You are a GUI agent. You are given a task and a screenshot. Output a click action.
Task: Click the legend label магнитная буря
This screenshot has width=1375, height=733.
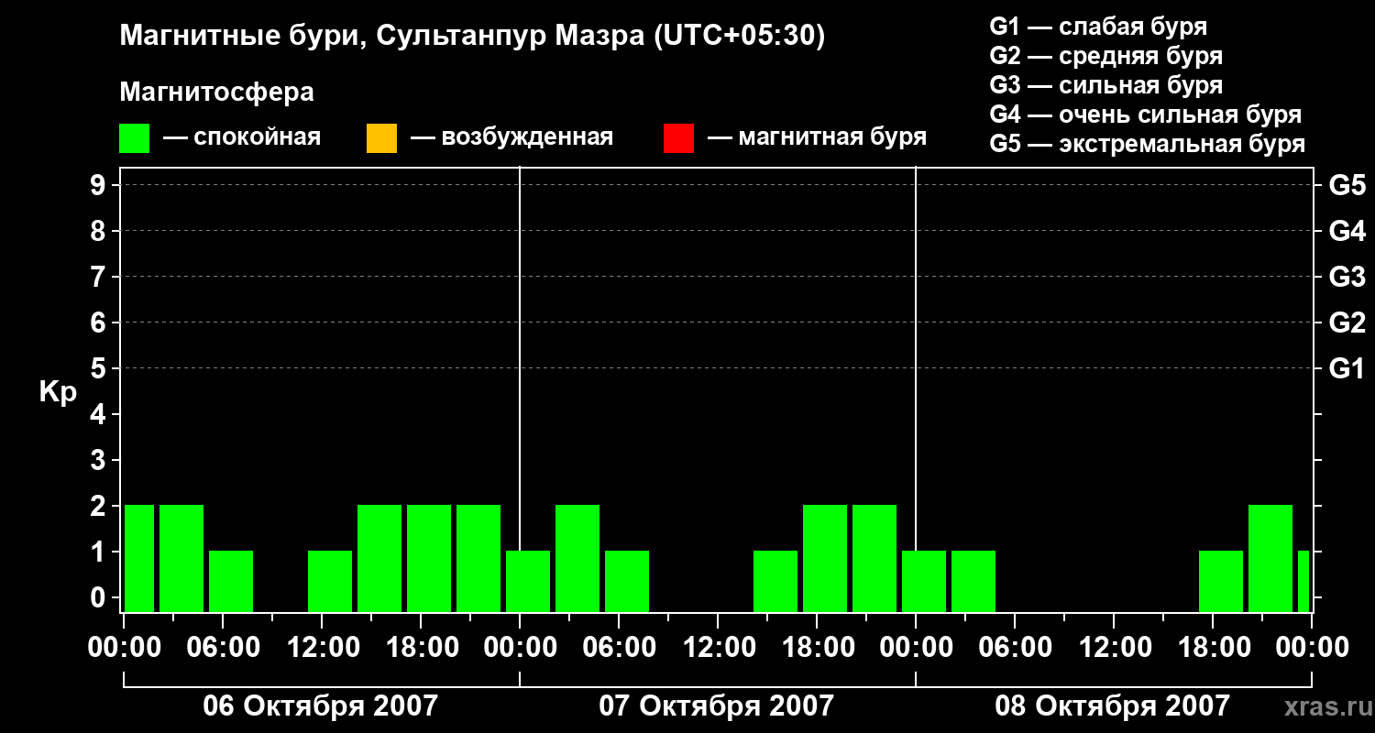(832, 138)
